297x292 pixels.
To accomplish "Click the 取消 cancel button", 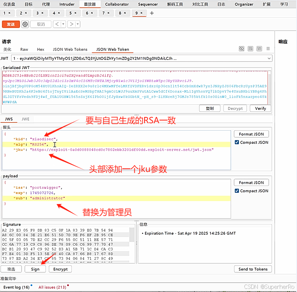I will click(41, 24).
